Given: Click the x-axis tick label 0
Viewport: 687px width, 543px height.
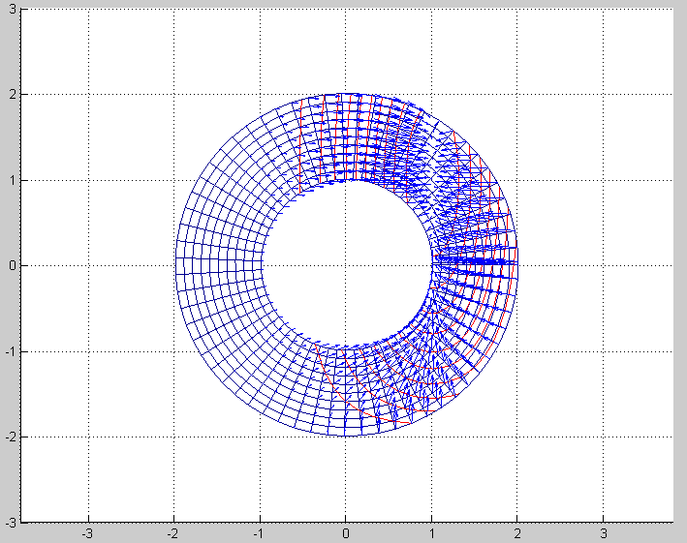Looking at the screenshot, I should pyautogui.click(x=346, y=533).
